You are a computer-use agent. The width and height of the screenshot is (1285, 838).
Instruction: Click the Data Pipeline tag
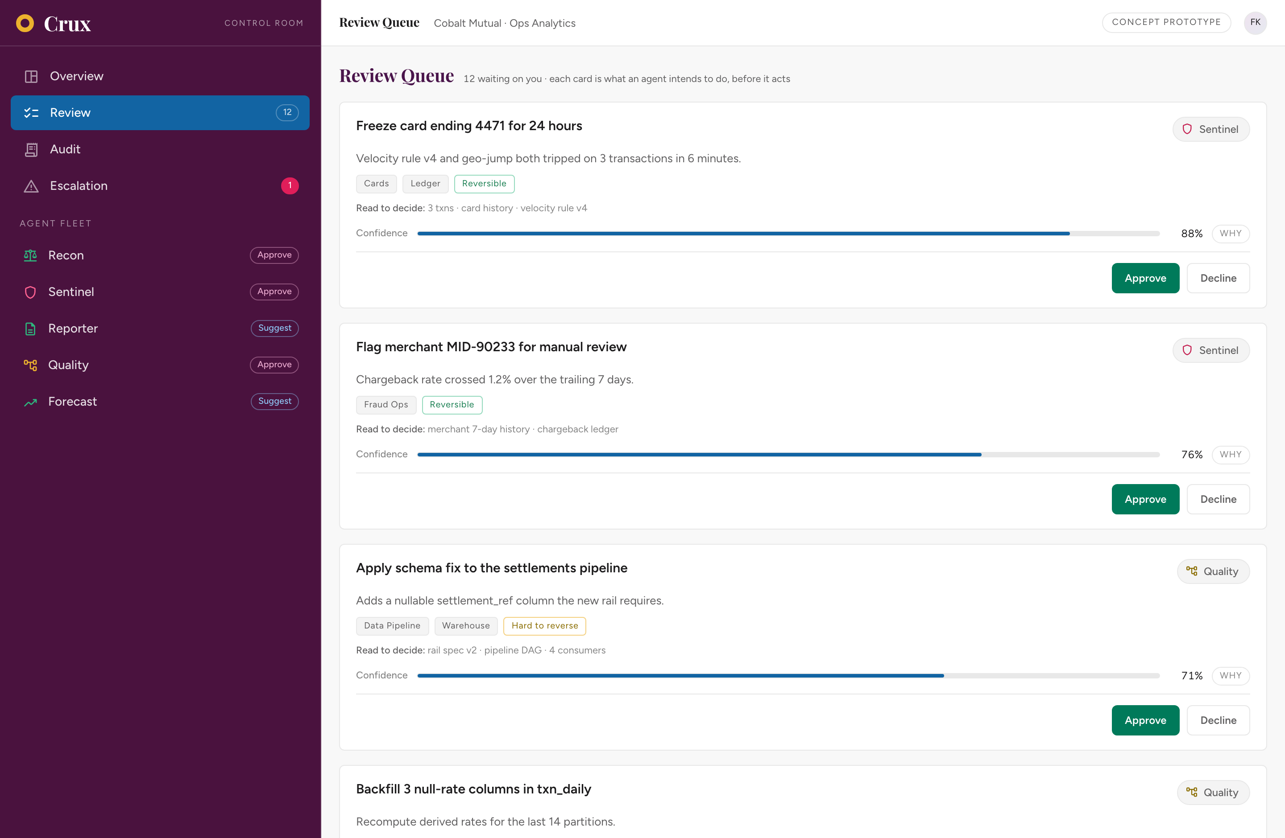click(392, 626)
